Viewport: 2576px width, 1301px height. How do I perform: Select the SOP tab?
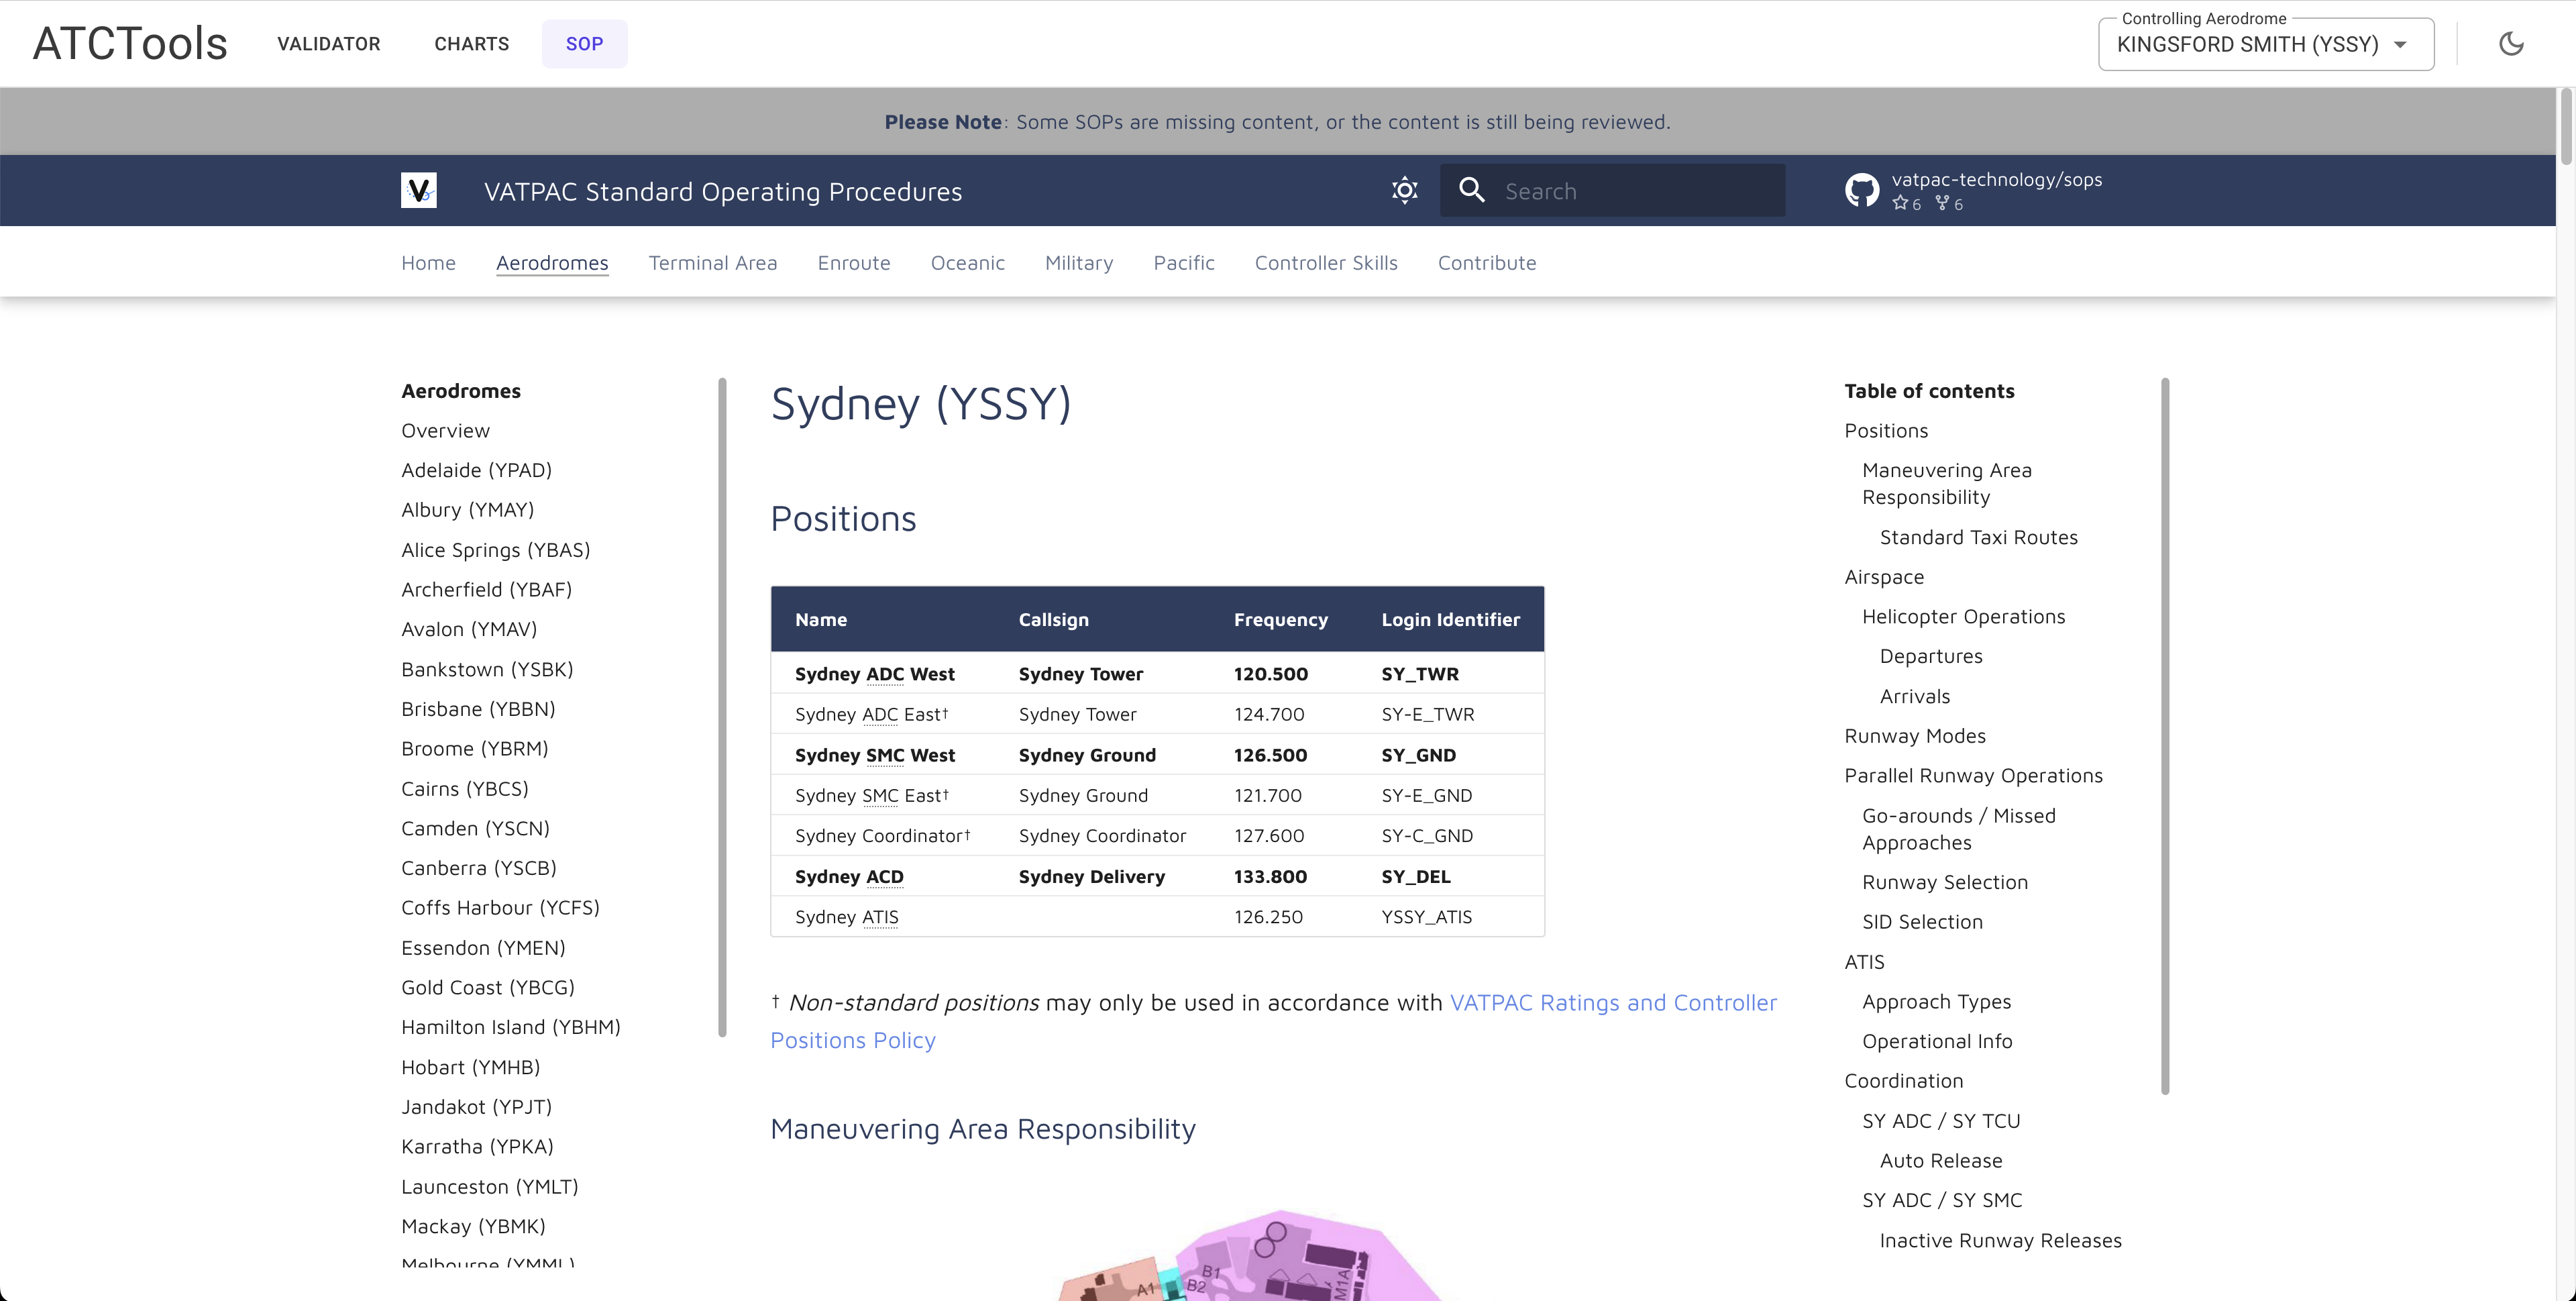584,44
